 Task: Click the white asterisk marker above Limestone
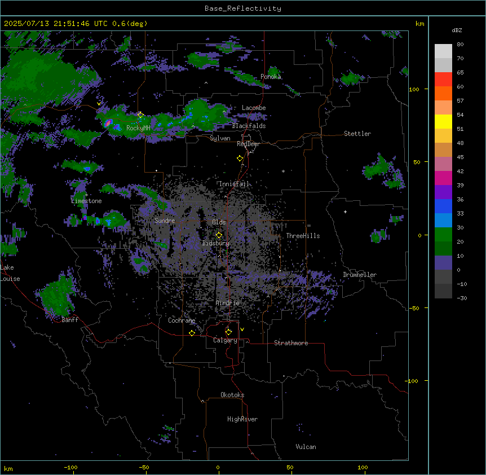coord(86,195)
